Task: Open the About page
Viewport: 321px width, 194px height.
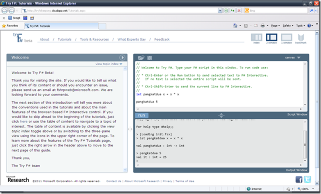Action: [45, 39]
